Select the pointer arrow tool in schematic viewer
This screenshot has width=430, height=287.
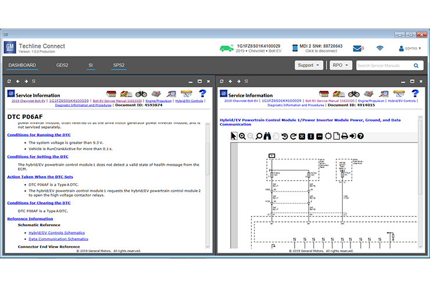(234, 136)
